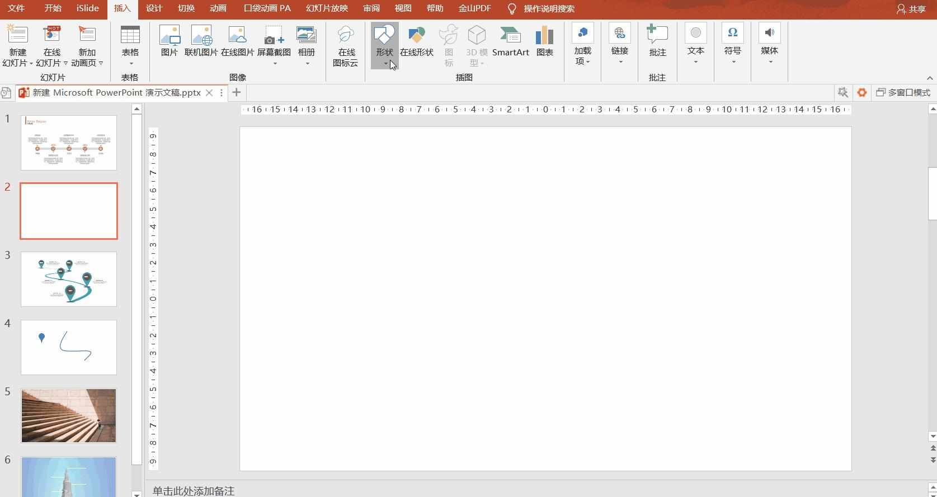Select slide 4 thumbnail with curved line
Screen dimensions: 937x497
69,347
